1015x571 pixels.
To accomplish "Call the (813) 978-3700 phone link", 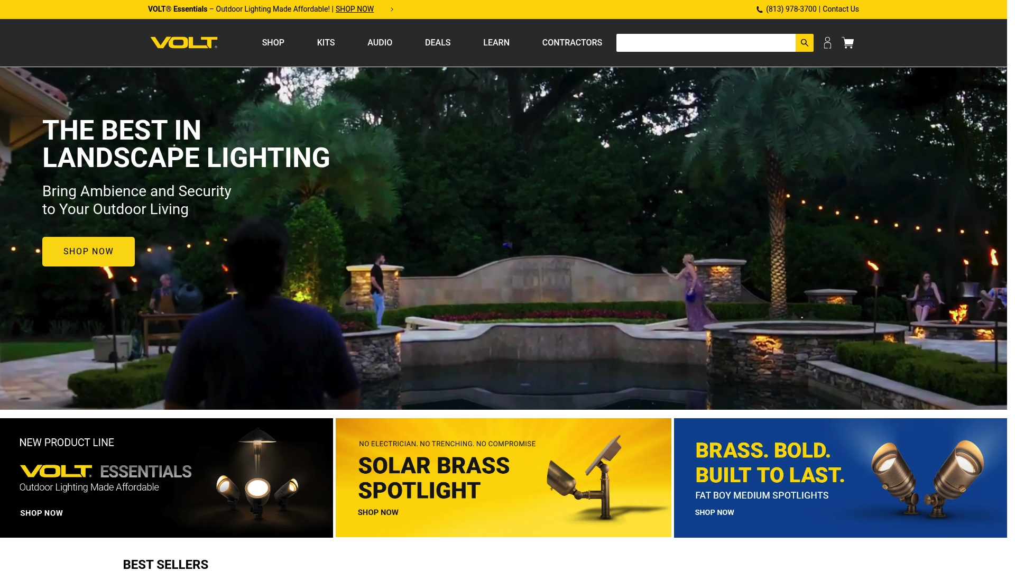I will tap(791, 9).
